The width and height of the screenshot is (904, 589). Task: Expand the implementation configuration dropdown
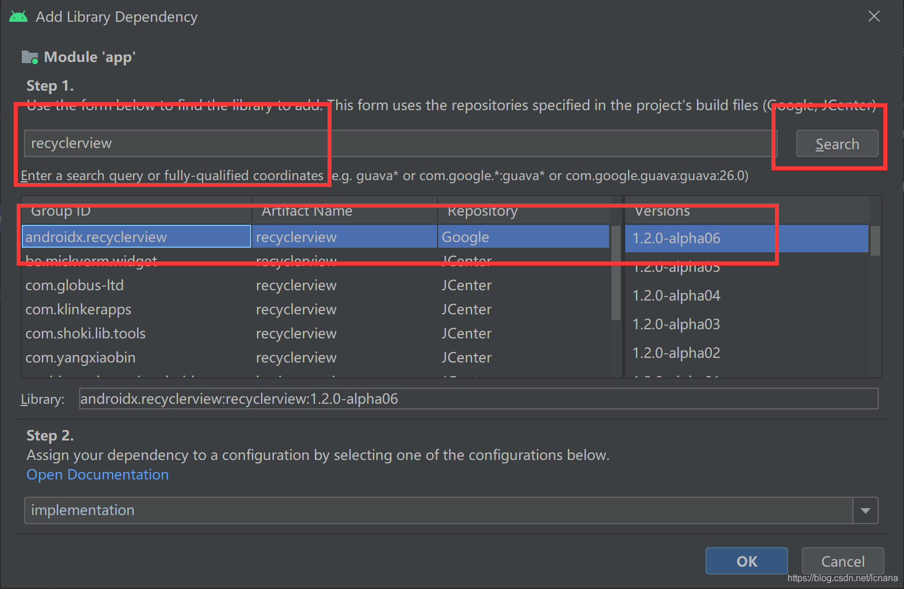(x=866, y=510)
